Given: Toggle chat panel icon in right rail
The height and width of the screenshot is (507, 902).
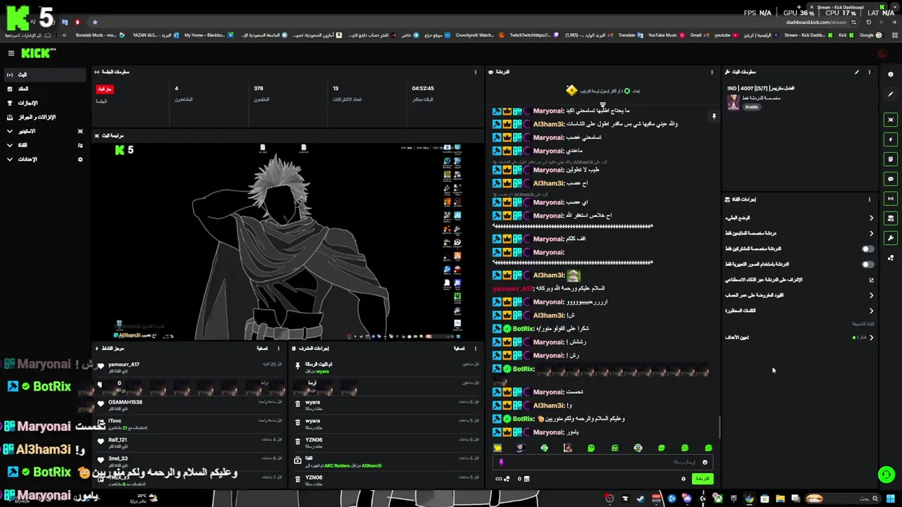Looking at the screenshot, I should [891, 179].
